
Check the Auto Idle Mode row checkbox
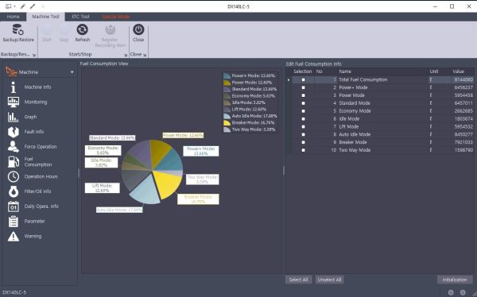[303, 134]
